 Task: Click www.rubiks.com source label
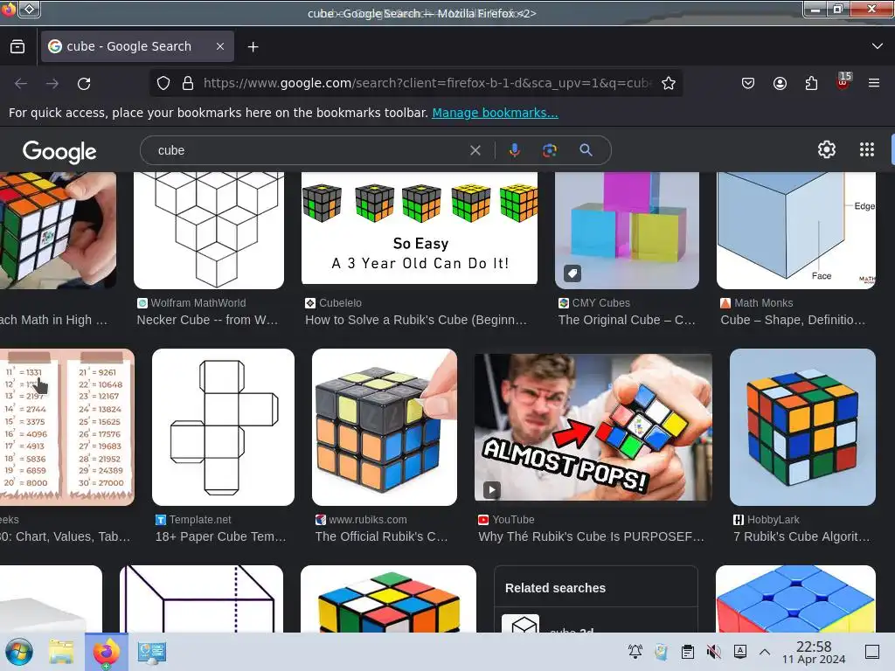(368, 520)
